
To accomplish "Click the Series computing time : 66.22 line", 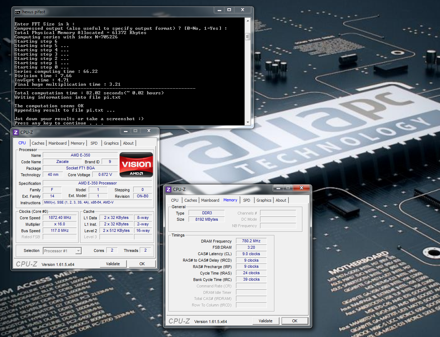I will coord(56,71).
